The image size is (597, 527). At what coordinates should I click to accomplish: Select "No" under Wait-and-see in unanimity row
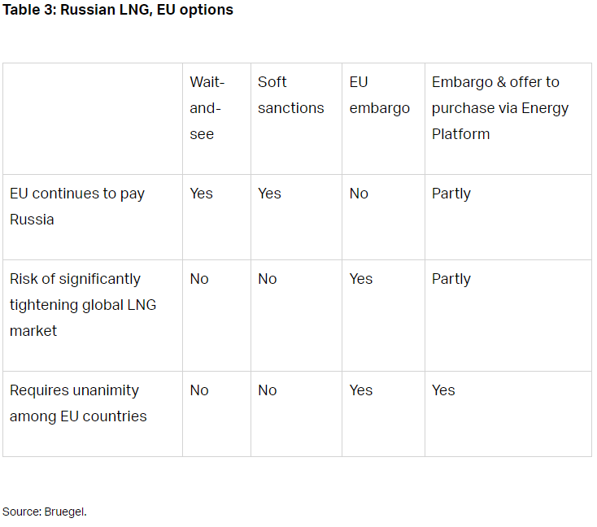[x=199, y=390]
